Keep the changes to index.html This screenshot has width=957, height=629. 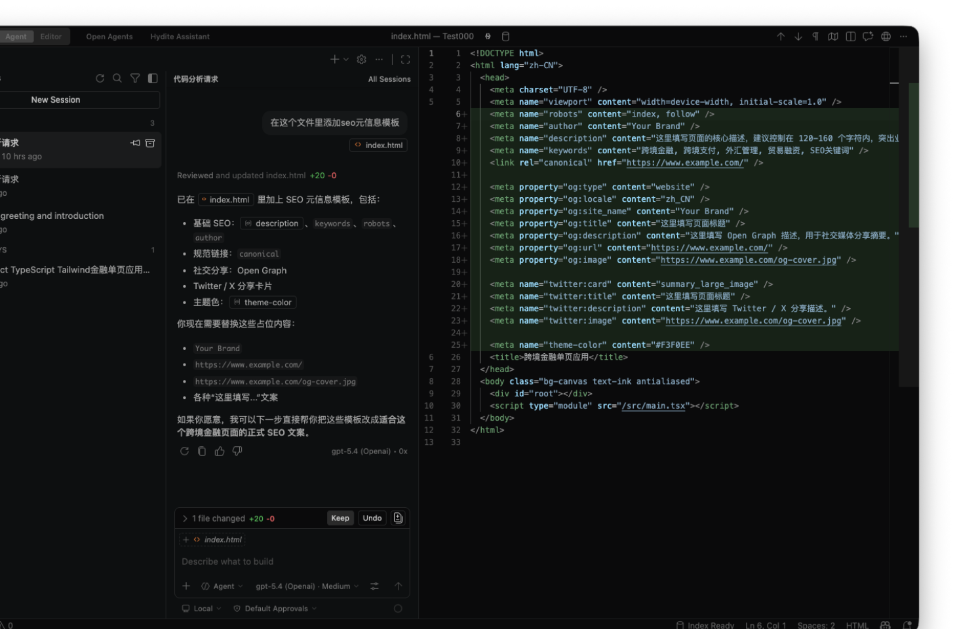pyautogui.click(x=340, y=518)
